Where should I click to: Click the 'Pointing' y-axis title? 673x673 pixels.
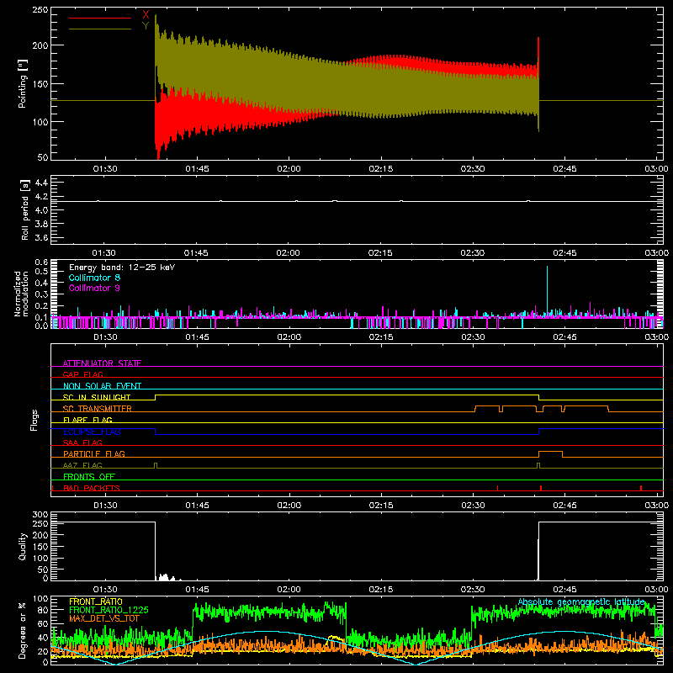[x=22, y=83]
